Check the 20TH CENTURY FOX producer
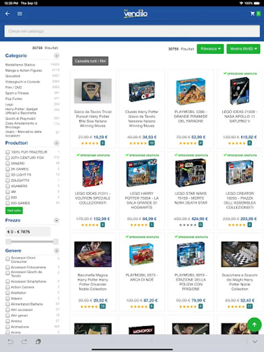Screen dimensions: 264x352 click(x=8, y=158)
